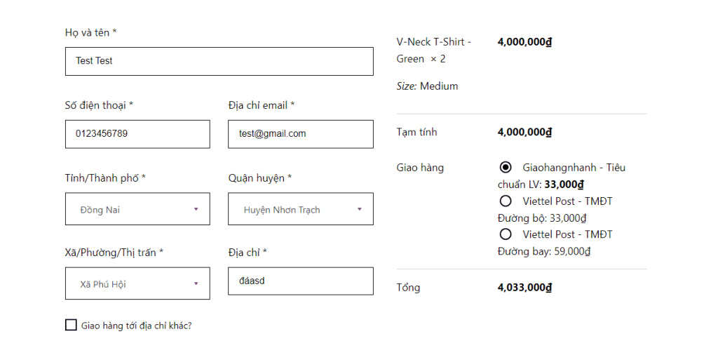Viewport: 718px width, 341px height.
Task: Select the Giaohangnhanh shipping radio button
Action: (x=506, y=168)
